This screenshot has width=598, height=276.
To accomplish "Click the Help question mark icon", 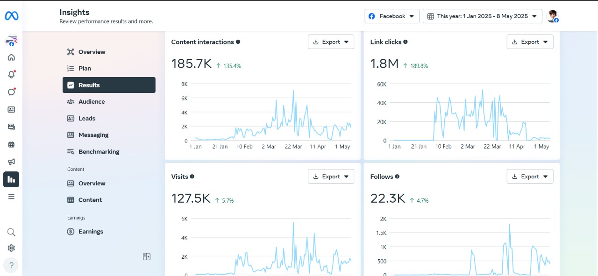I will 11,265.
